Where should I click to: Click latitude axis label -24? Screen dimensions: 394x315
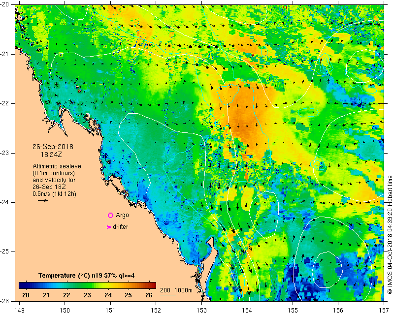pyautogui.click(x=4, y=202)
